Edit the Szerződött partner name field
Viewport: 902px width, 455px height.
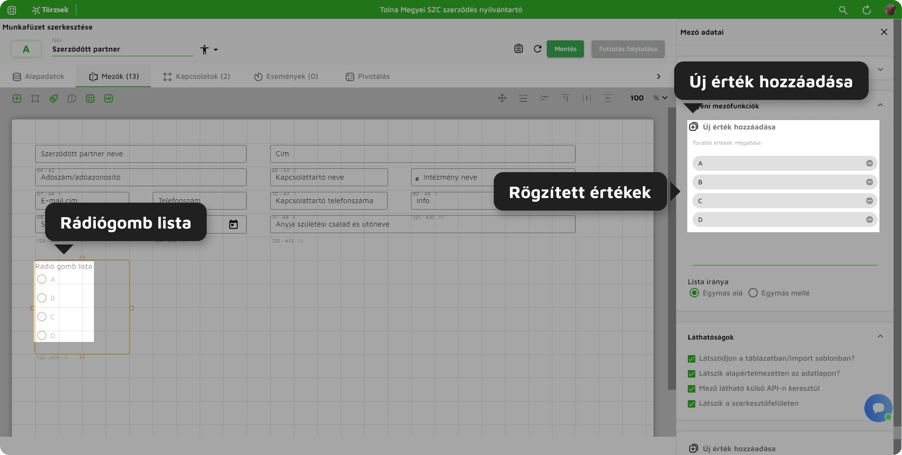tap(122, 49)
